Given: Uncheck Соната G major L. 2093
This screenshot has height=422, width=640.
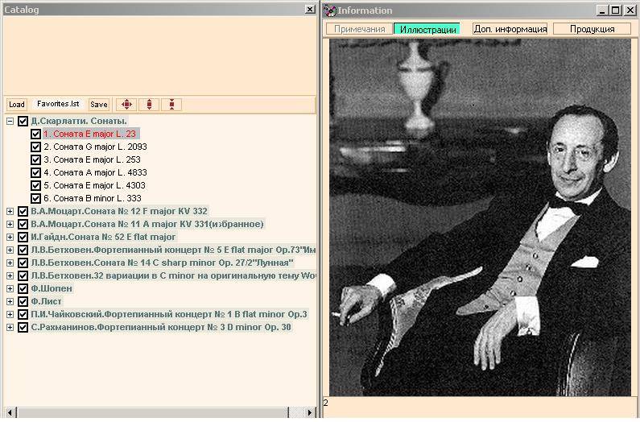Looking at the screenshot, I should [x=35, y=147].
